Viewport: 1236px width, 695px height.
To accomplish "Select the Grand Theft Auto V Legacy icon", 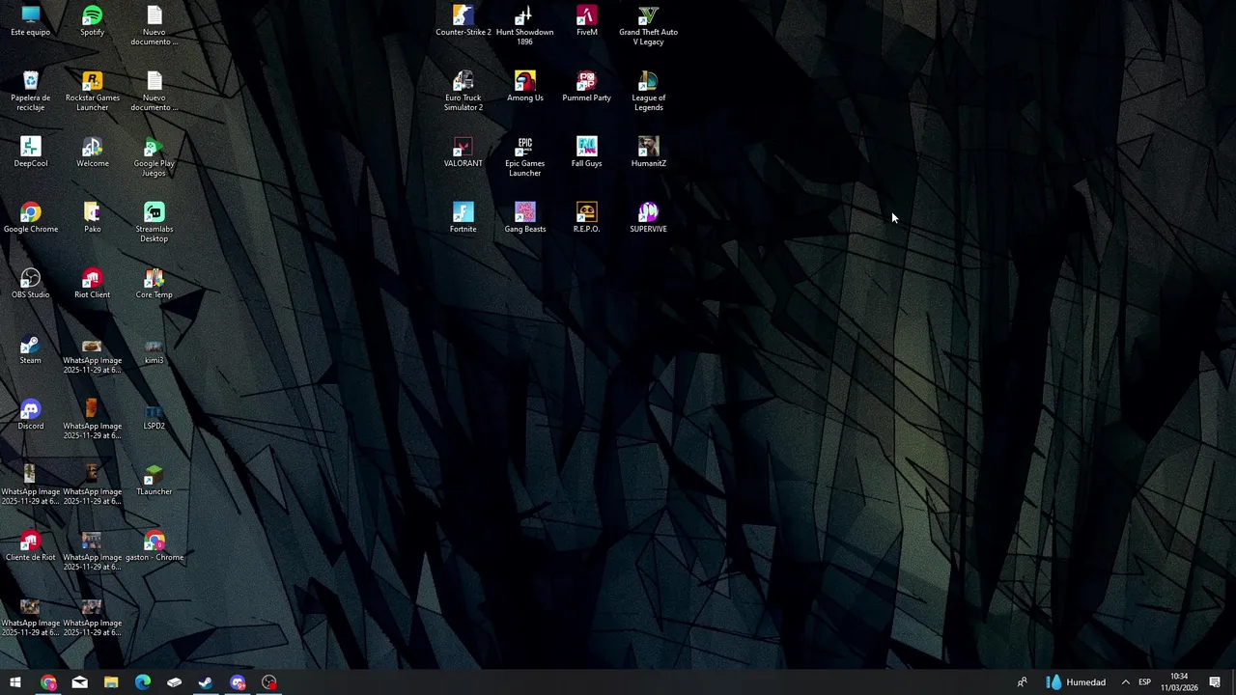I will [x=649, y=26].
